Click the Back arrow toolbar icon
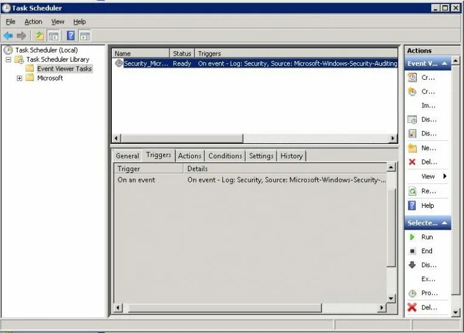The height and width of the screenshot is (333, 464). (x=8, y=36)
